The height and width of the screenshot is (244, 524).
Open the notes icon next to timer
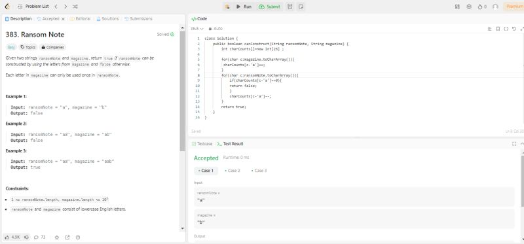point(301,7)
